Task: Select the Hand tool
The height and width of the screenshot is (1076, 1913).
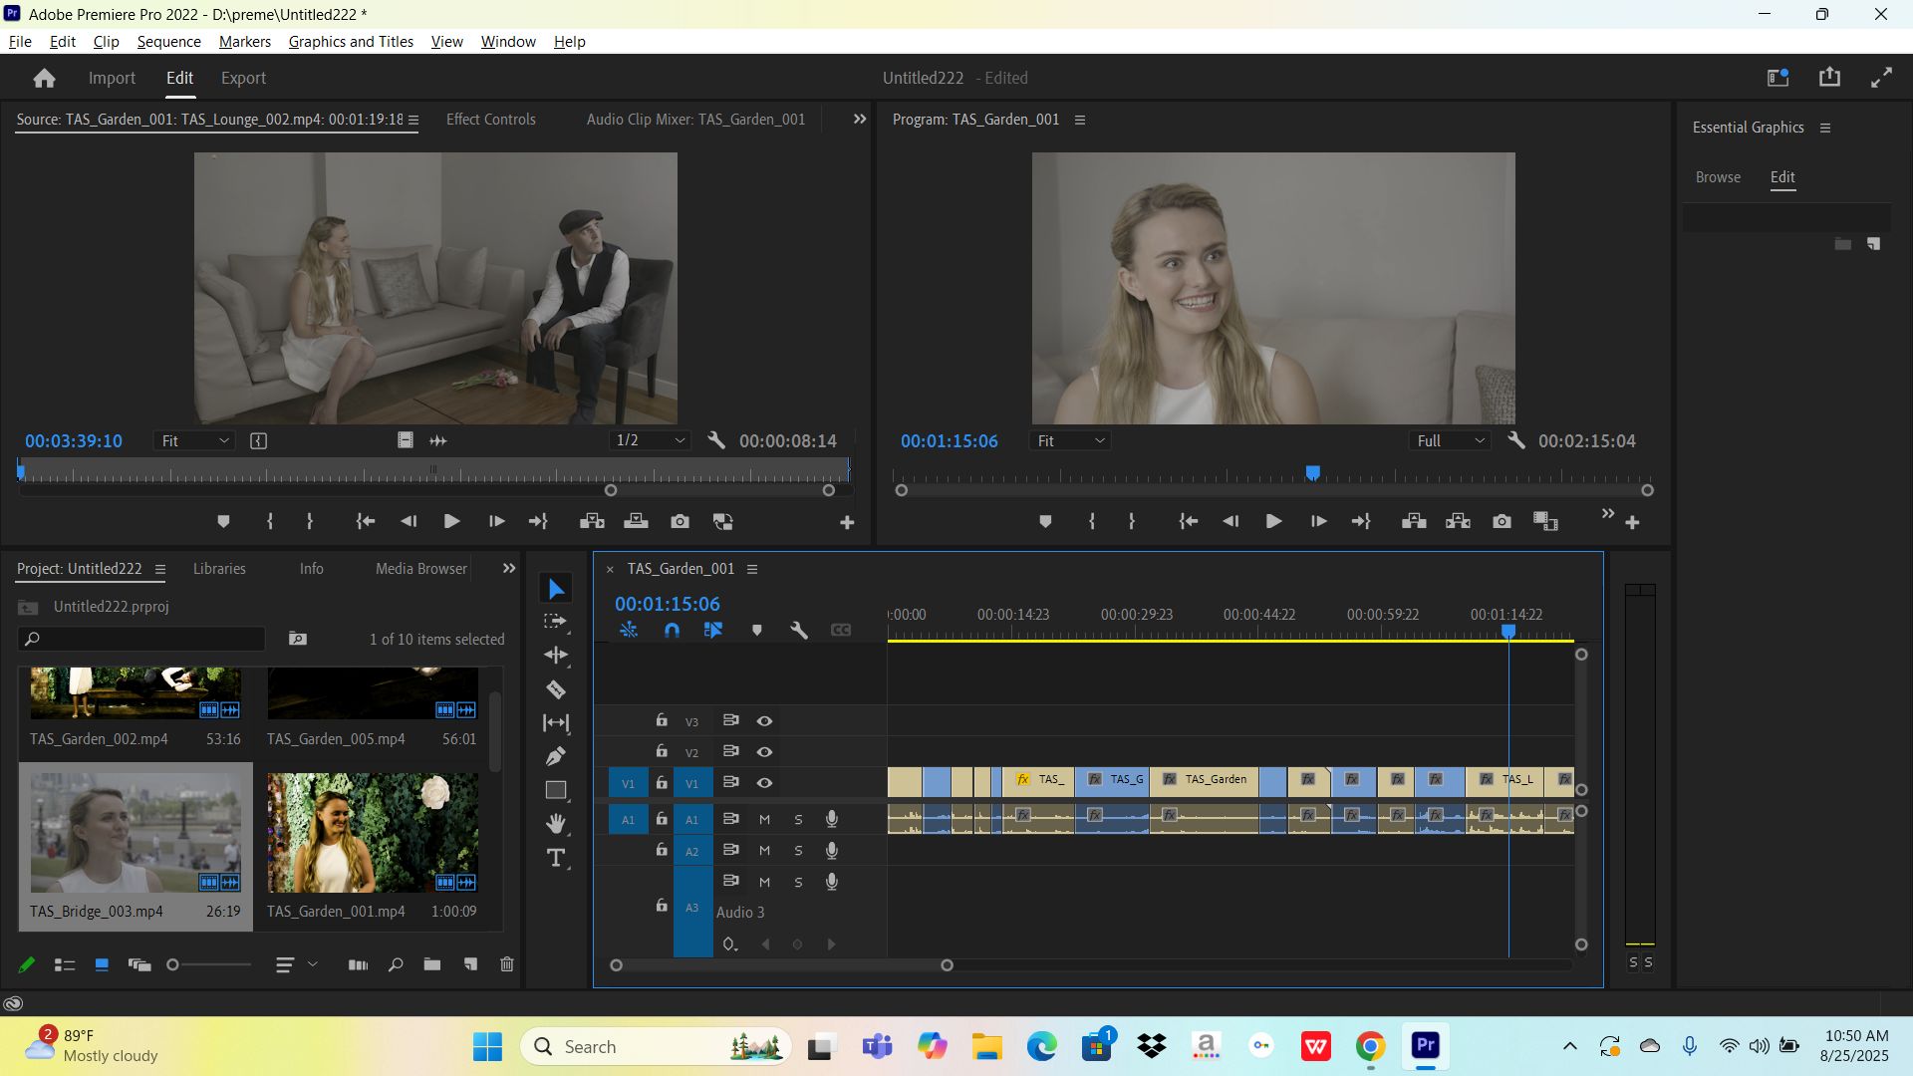Action: click(x=556, y=823)
